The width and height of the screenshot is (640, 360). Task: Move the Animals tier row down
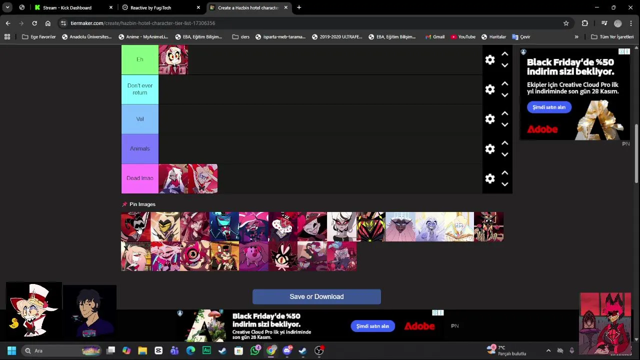click(x=504, y=154)
